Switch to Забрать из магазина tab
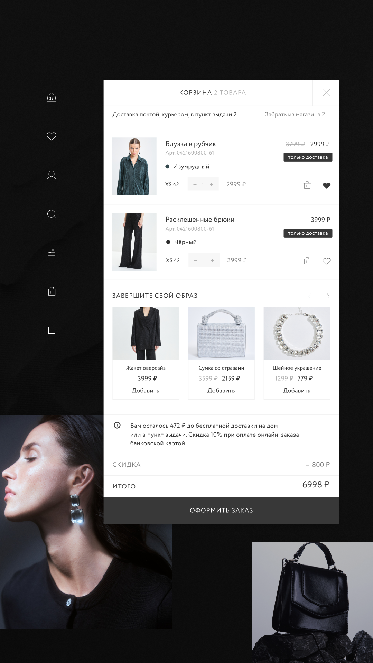The width and height of the screenshot is (373, 663). tap(295, 114)
